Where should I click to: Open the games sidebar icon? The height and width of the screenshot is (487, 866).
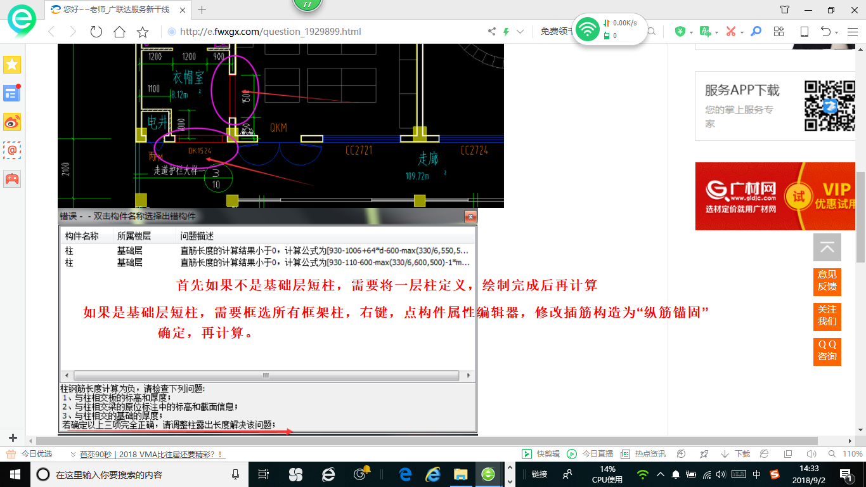click(x=12, y=178)
